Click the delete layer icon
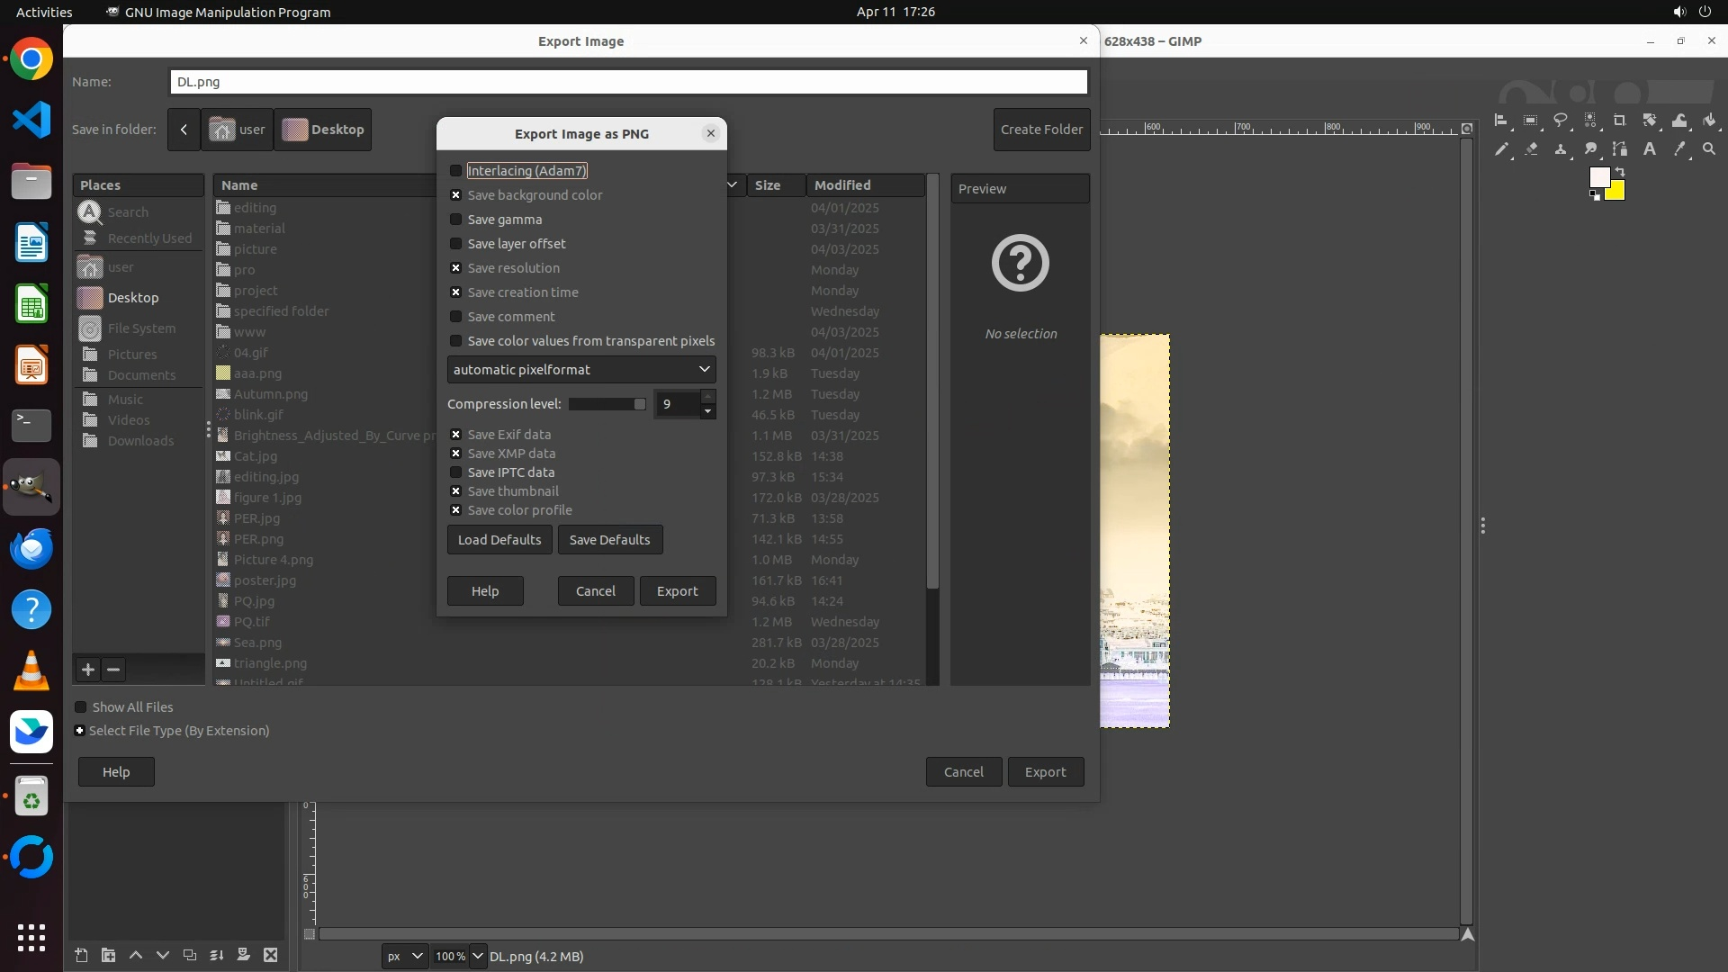 point(270,955)
